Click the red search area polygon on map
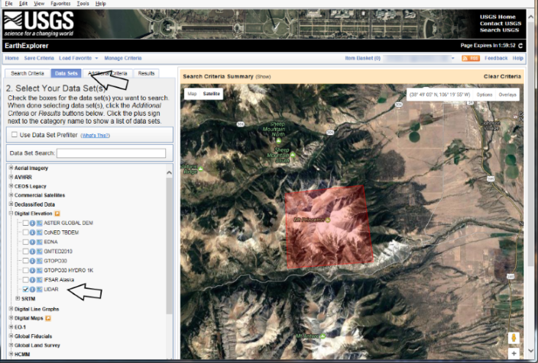 [329, 225]
